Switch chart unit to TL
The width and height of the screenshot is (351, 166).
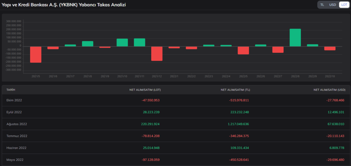tap(322, 4)
